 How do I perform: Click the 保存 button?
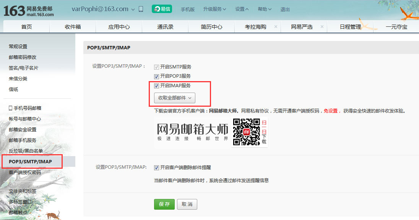coord(164,204)
